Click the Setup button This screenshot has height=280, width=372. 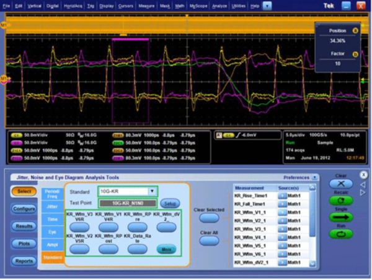pos(169,203)
